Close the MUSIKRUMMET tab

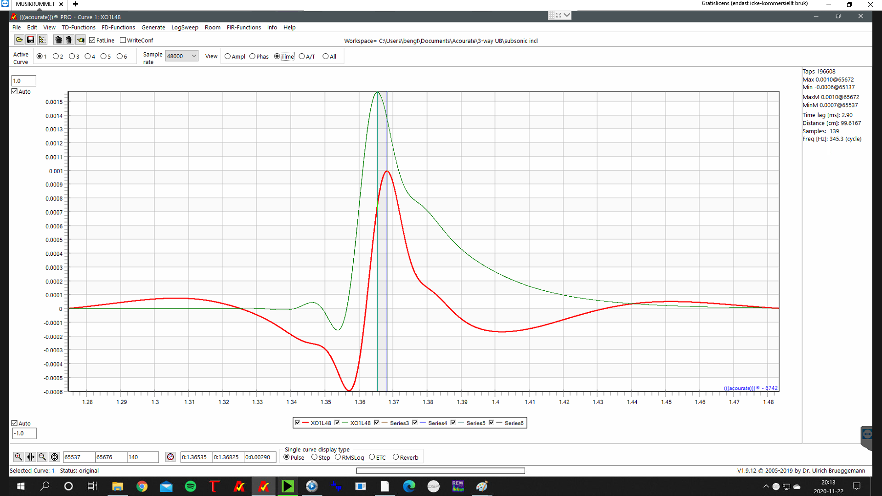coord(61,4)
